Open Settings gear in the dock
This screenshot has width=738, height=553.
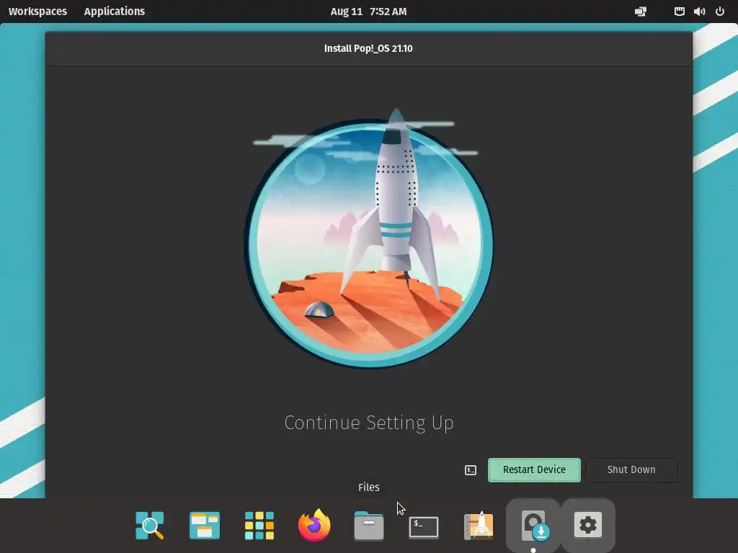[588, 525]
